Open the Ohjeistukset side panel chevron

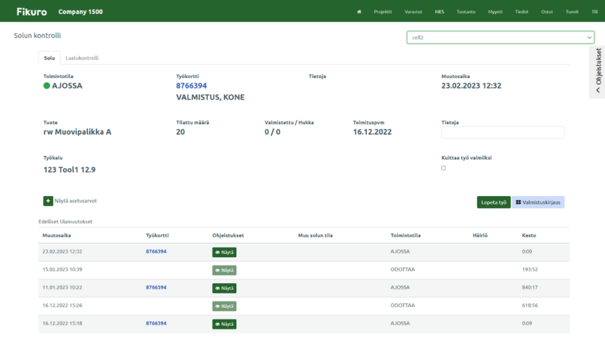[x=598, y=90]
